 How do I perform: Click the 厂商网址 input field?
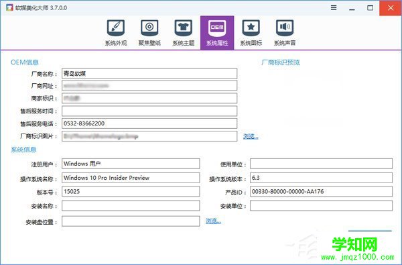(x=149, y=86)
